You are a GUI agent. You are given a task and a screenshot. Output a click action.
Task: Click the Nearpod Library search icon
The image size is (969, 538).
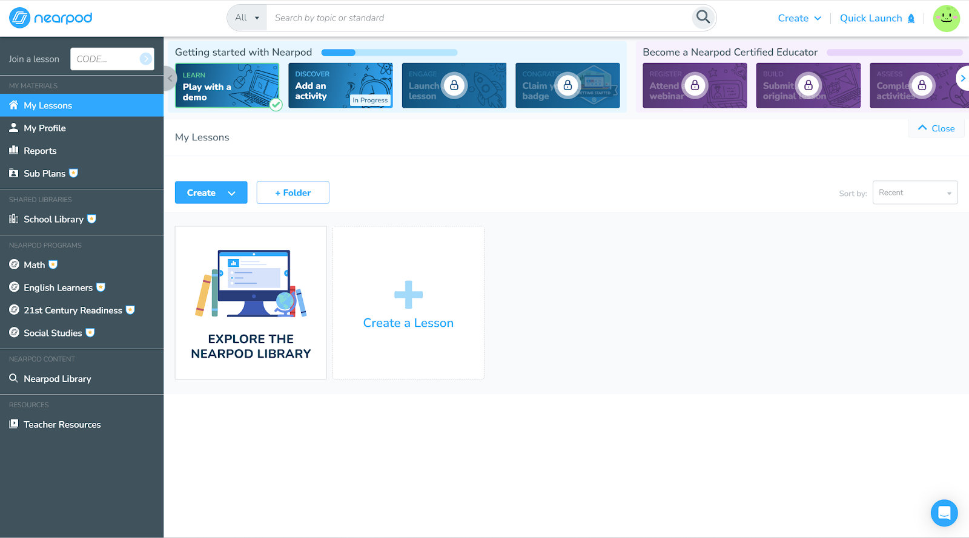[13, 378]
